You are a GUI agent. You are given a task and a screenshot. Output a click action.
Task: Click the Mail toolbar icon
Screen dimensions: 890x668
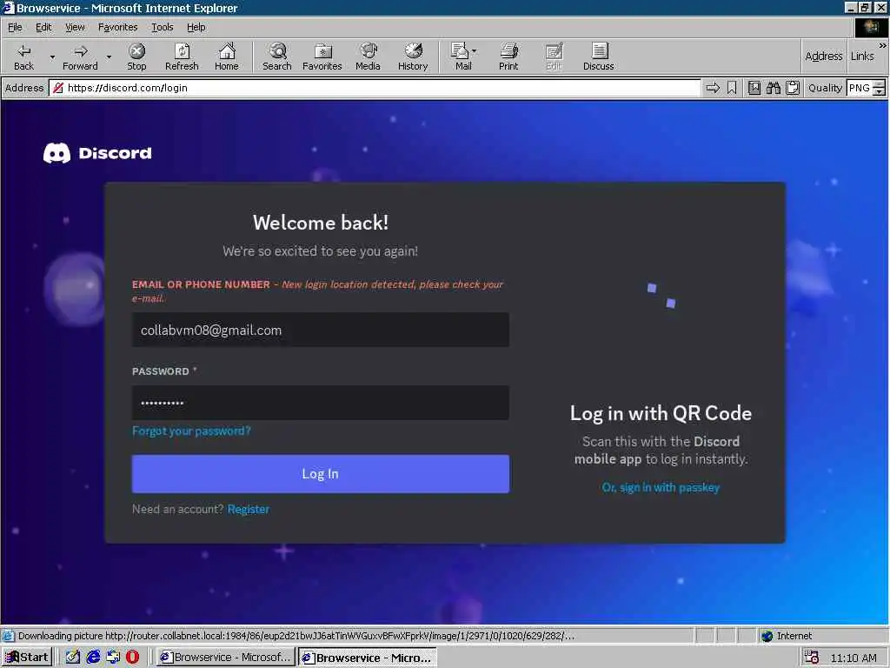(460, 57)
